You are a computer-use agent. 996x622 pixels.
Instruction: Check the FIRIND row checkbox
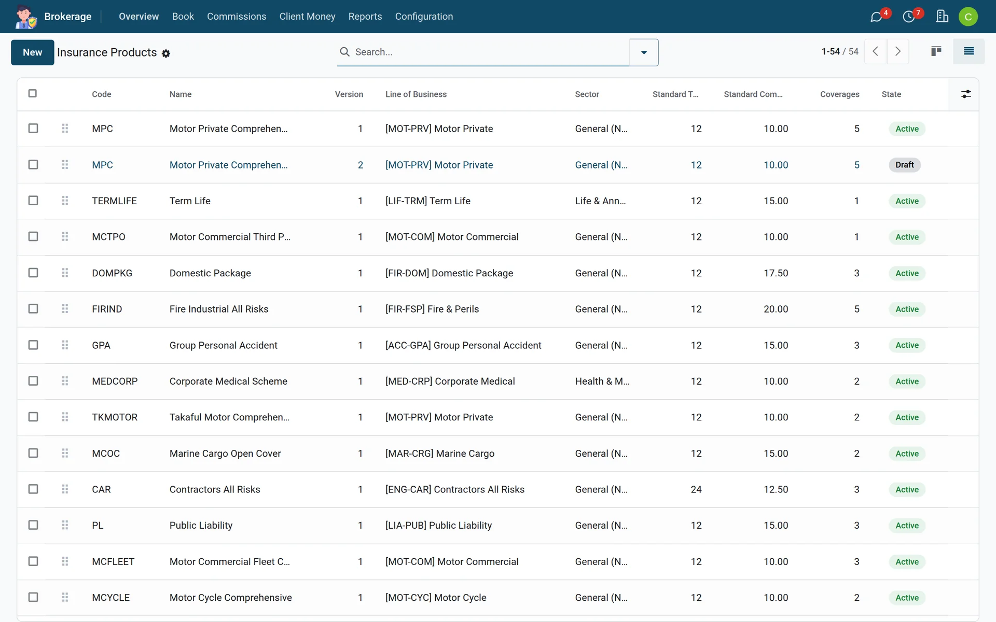(x=33, y=308)
